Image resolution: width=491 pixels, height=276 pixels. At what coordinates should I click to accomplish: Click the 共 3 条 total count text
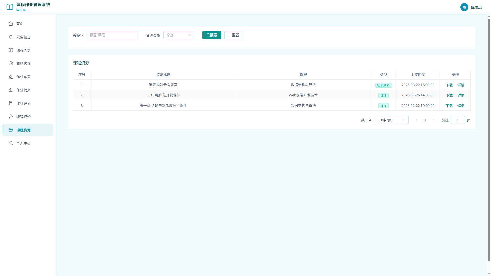366,120
